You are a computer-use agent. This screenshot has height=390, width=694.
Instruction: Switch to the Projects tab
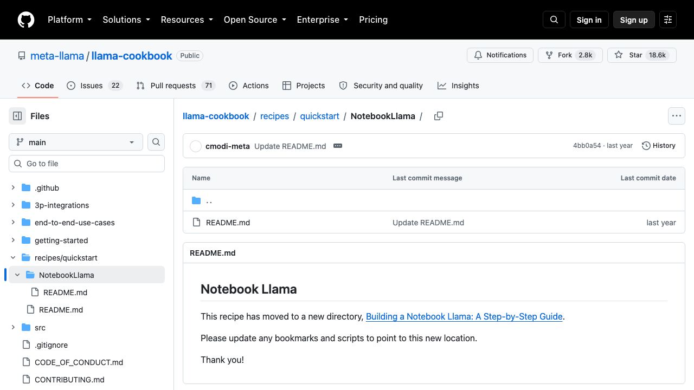pos(304,86)
